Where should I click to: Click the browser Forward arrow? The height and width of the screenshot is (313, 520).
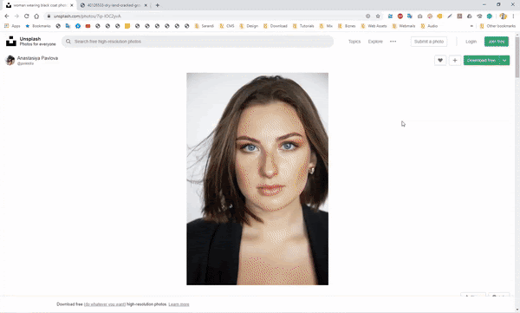pos(16,16)
